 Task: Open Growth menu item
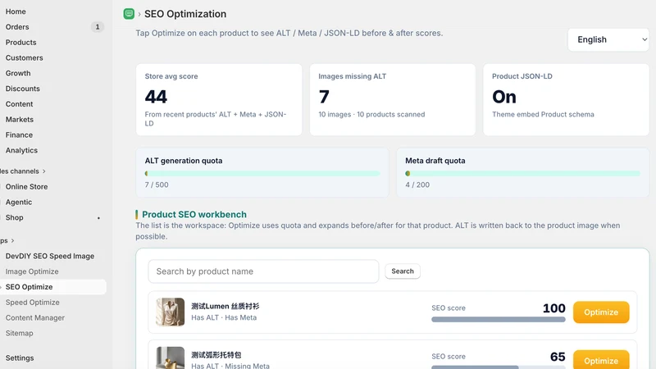[x=18, y=73]
